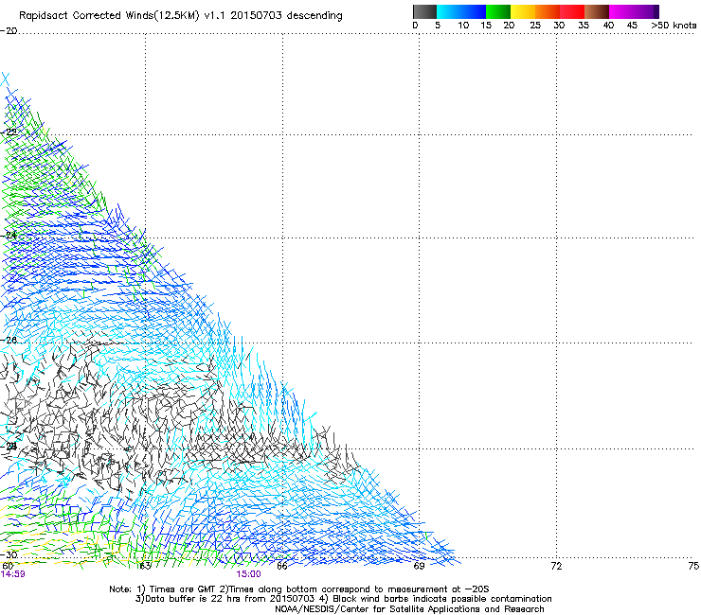The height and width of the screenshot is (615, 701).
Task: Click the 'Times are GMT' note line
Action: [299, 589]
